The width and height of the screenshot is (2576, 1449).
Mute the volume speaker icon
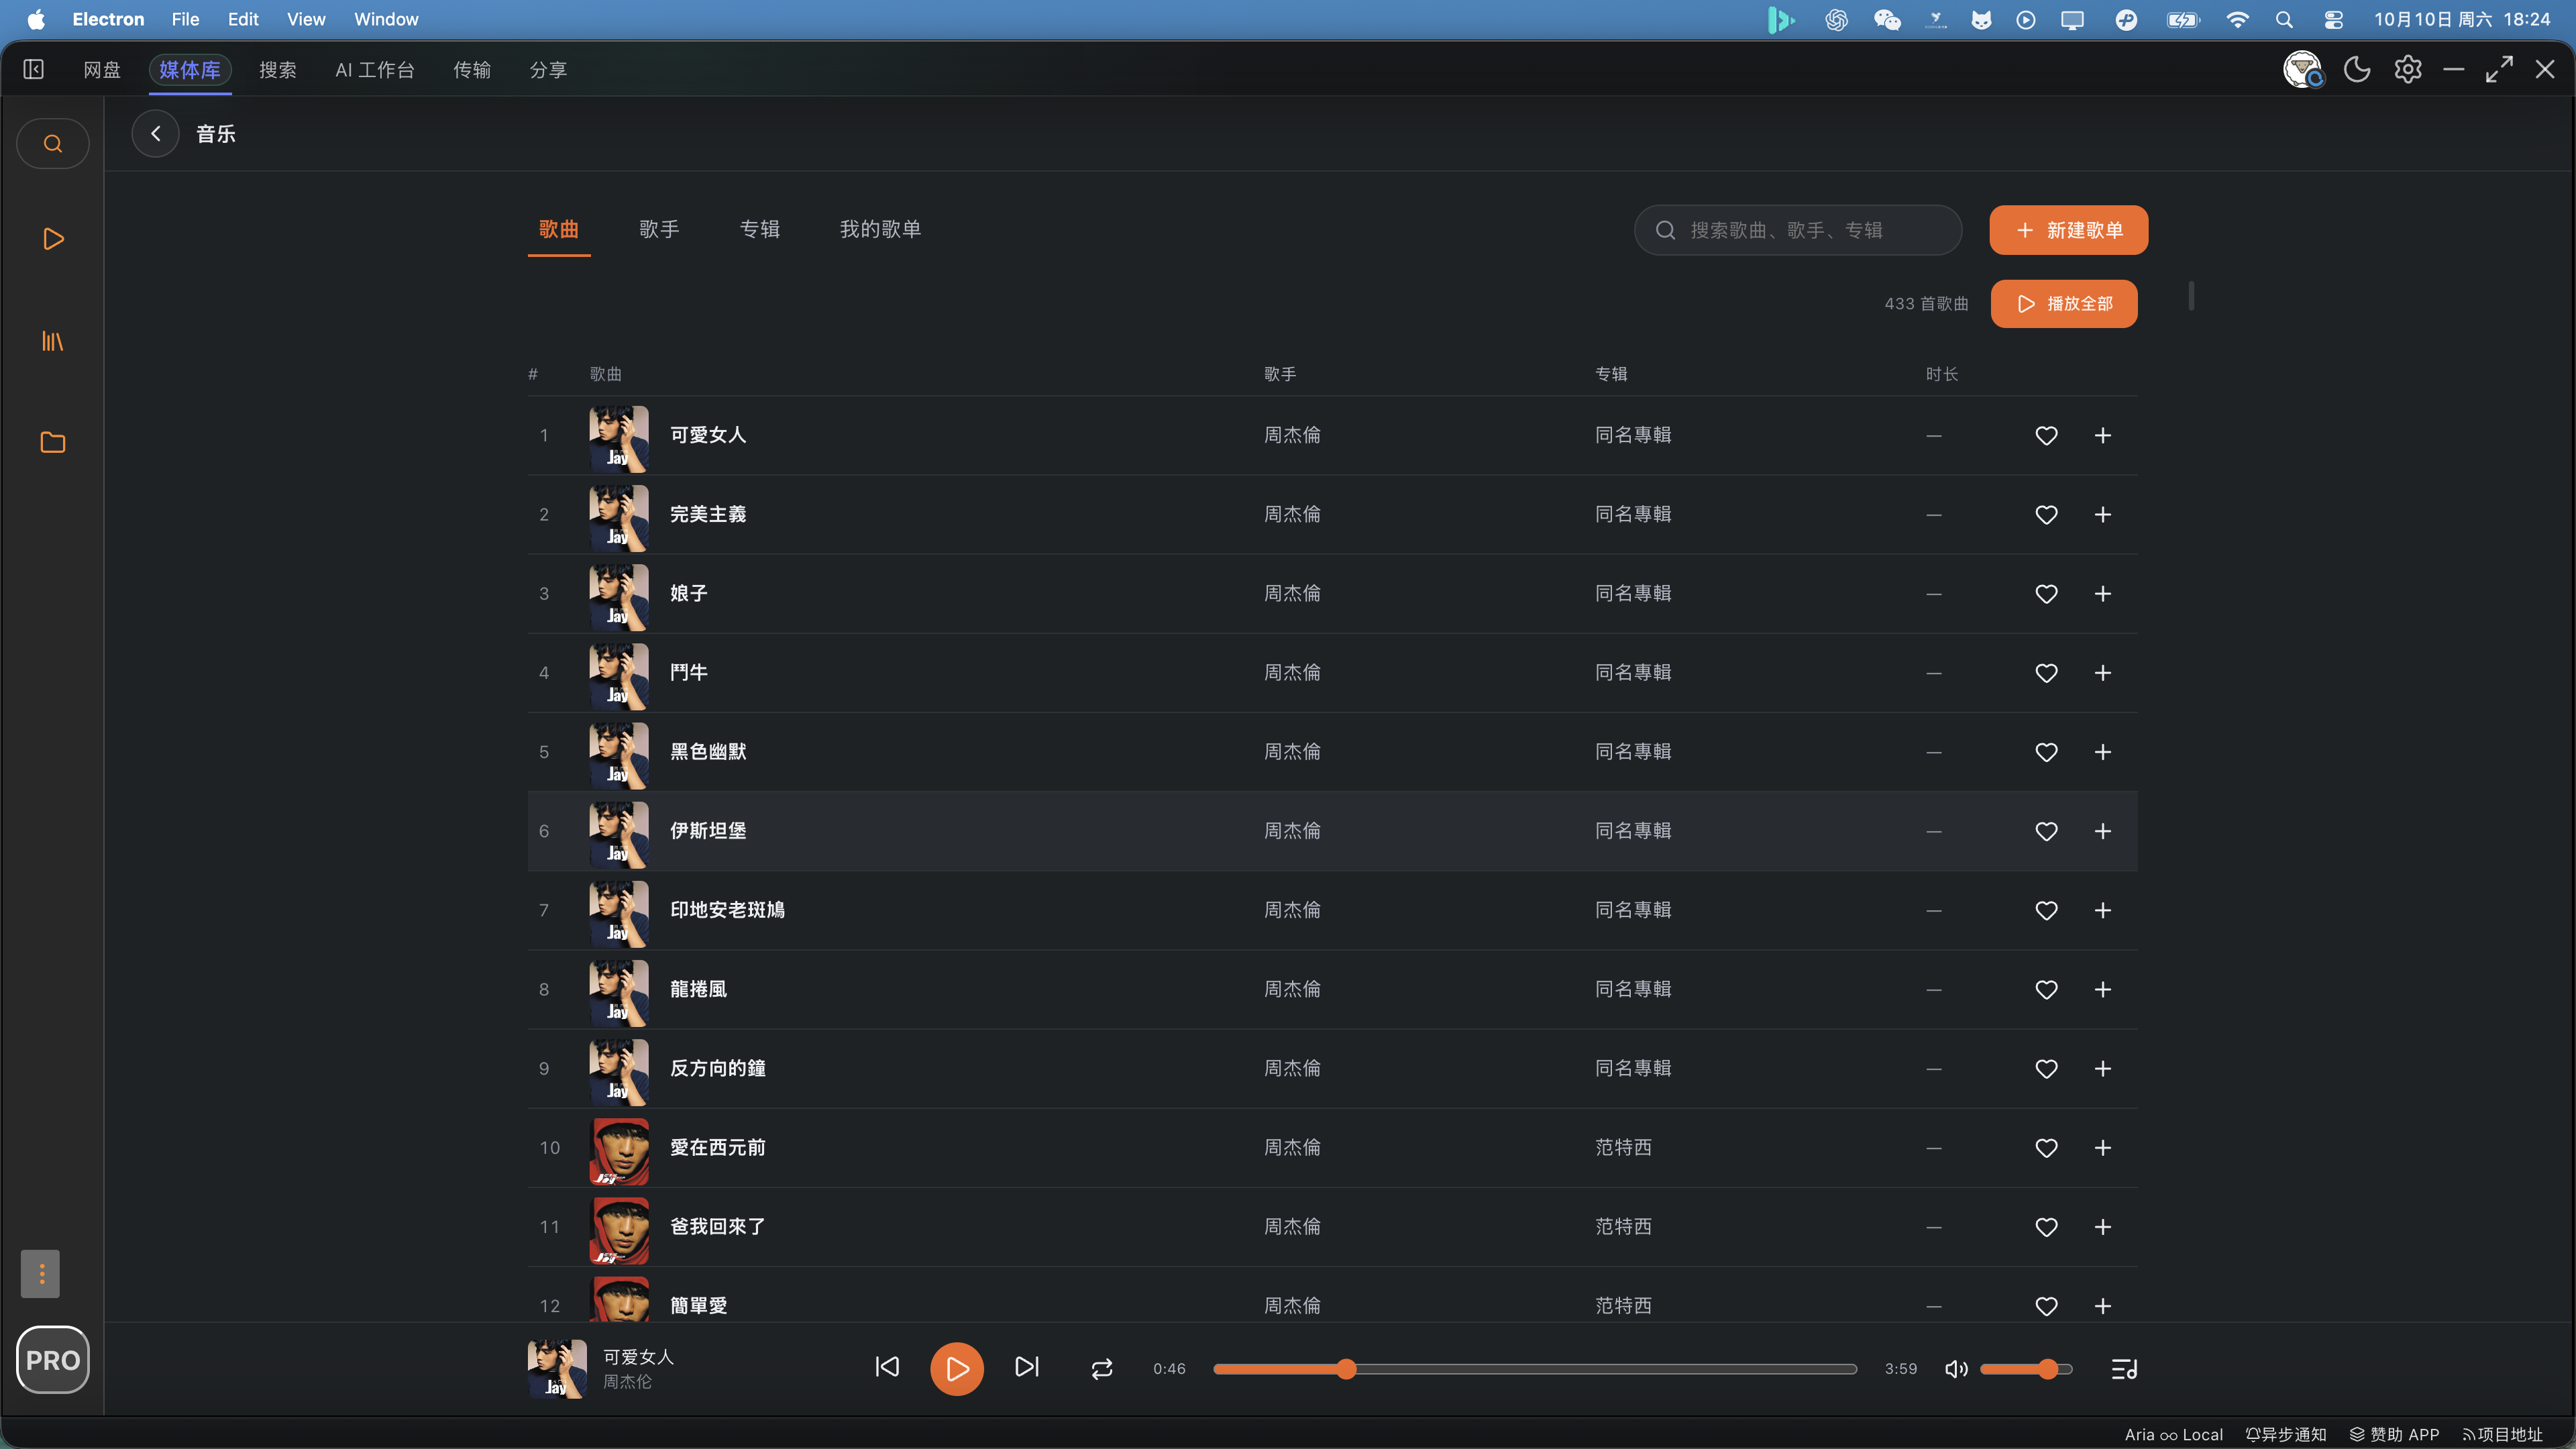click(x=1956, y=1369)
